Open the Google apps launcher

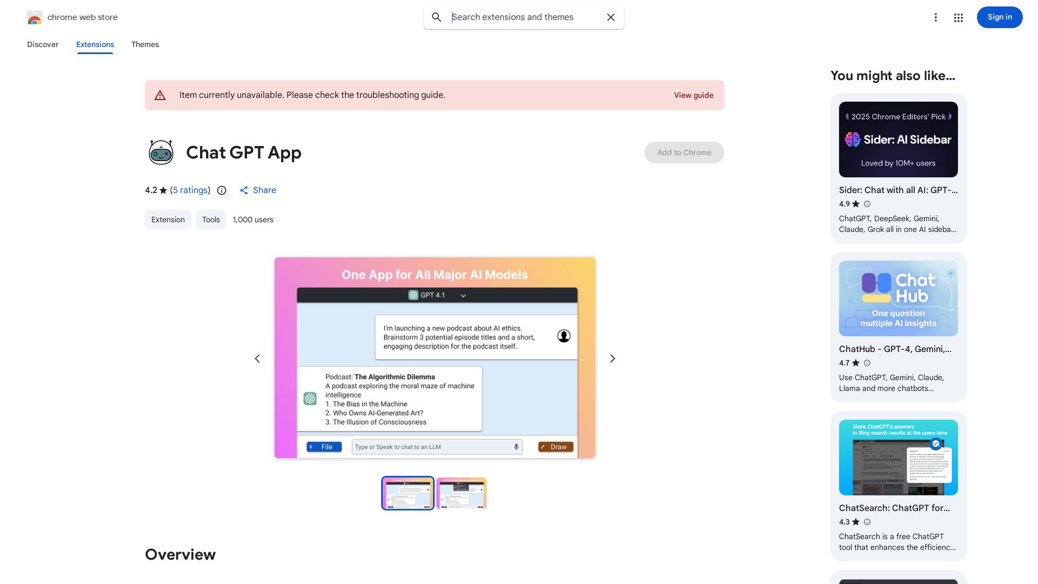pos(958,17)
